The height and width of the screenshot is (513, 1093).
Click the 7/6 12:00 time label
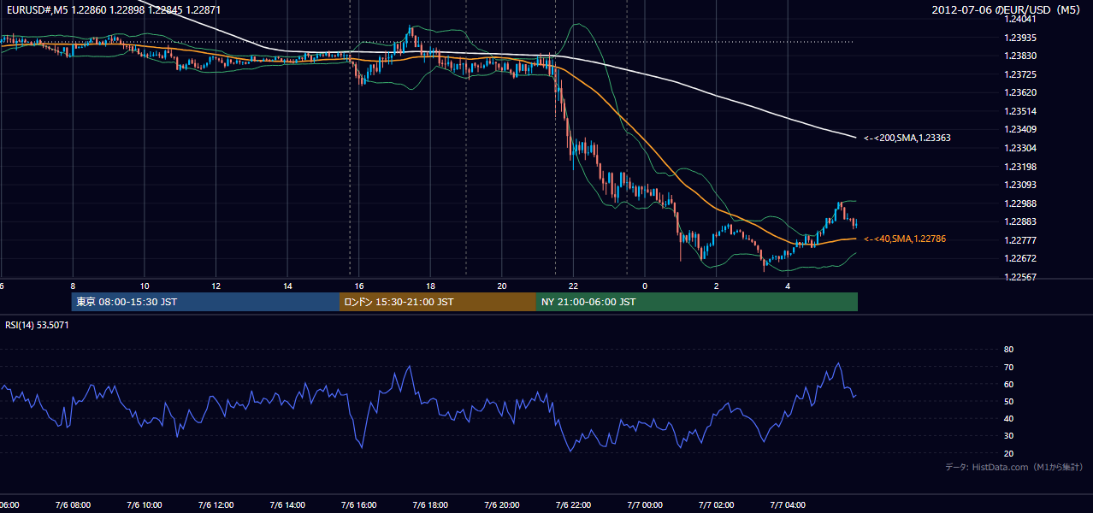pyautogui.click(x=216, y=504)
